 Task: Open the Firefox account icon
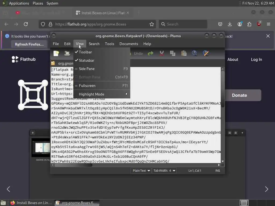point(240,24)
